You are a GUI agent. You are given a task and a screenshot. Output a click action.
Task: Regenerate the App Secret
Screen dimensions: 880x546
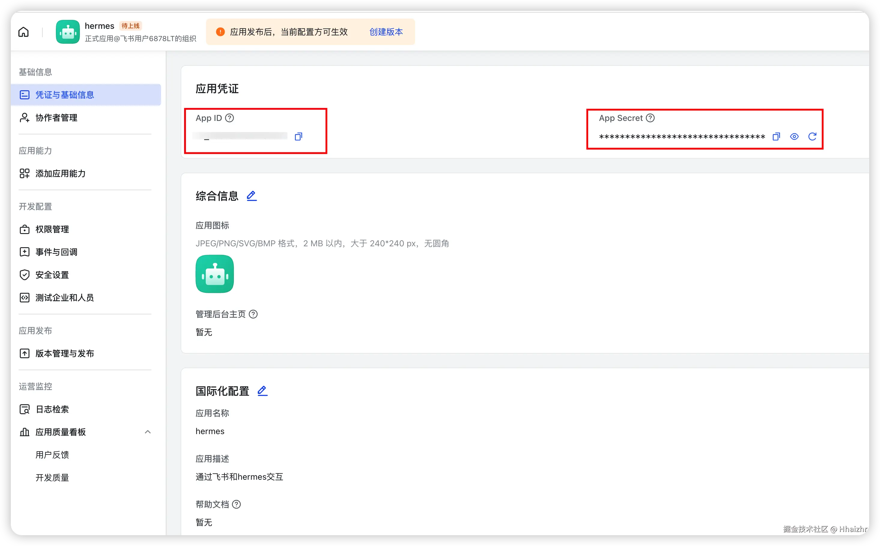(813, 136)
